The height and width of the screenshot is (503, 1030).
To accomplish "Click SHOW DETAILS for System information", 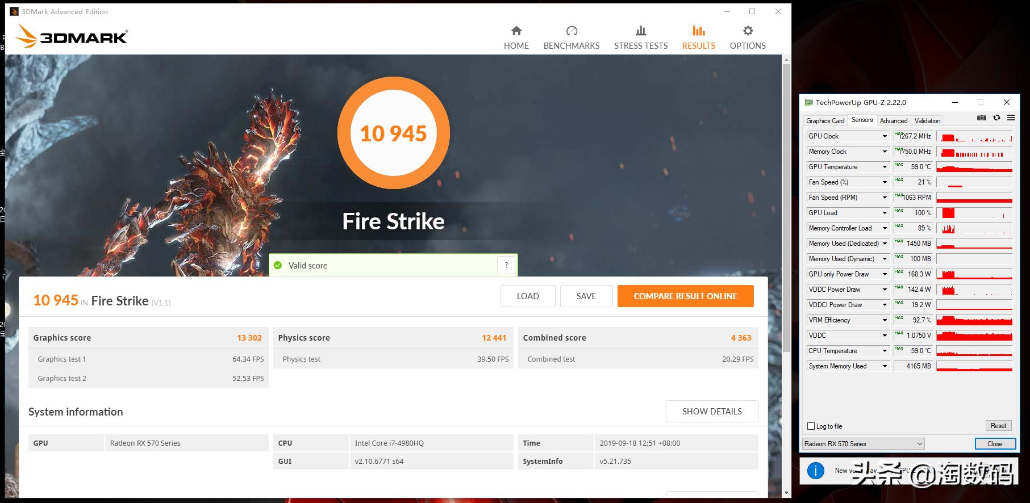I will tap(712, 412).
